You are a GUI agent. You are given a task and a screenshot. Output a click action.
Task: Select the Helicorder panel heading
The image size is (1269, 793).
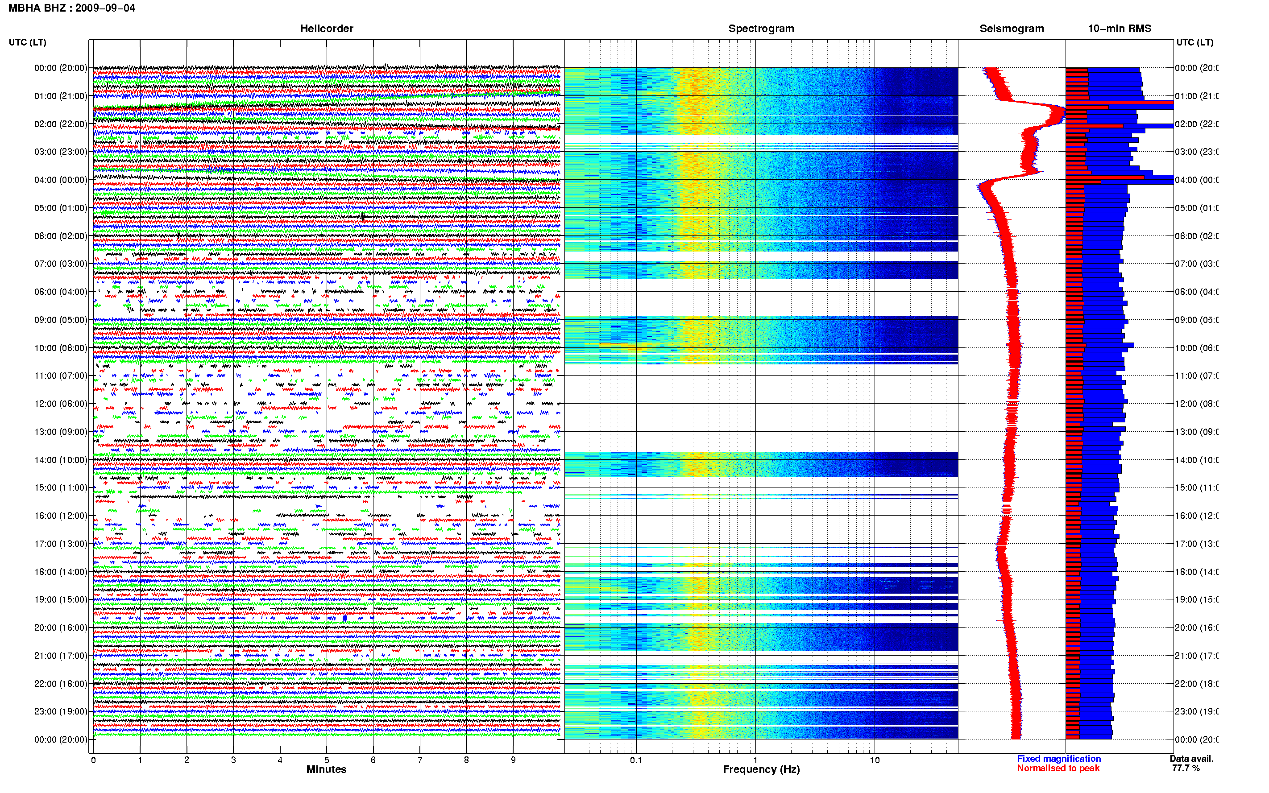[326, 29]
